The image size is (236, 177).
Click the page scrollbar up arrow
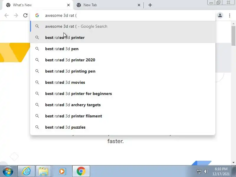233,24
